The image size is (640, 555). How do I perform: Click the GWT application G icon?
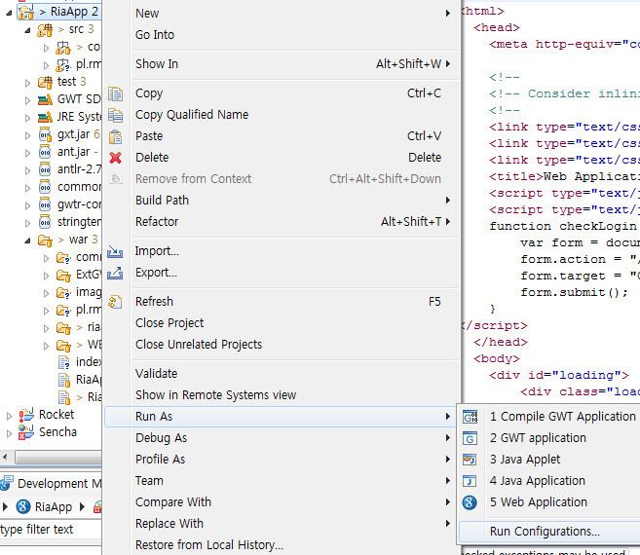(x=470, y=438)
